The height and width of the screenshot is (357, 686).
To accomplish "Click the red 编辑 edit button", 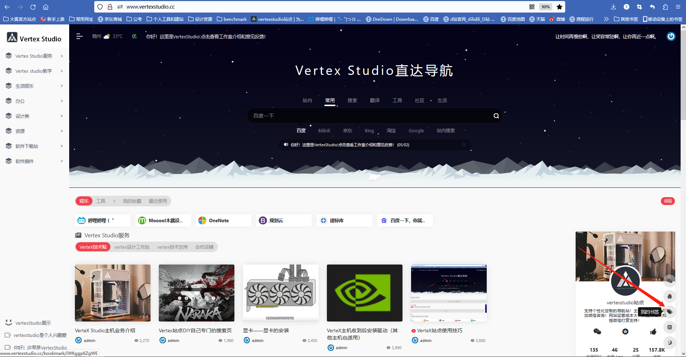I will click(668, 201).
